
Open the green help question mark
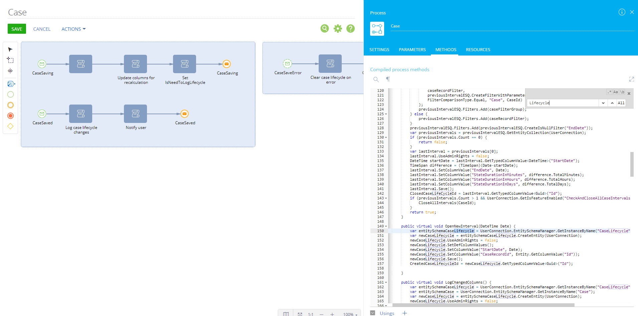click(350, 29)
